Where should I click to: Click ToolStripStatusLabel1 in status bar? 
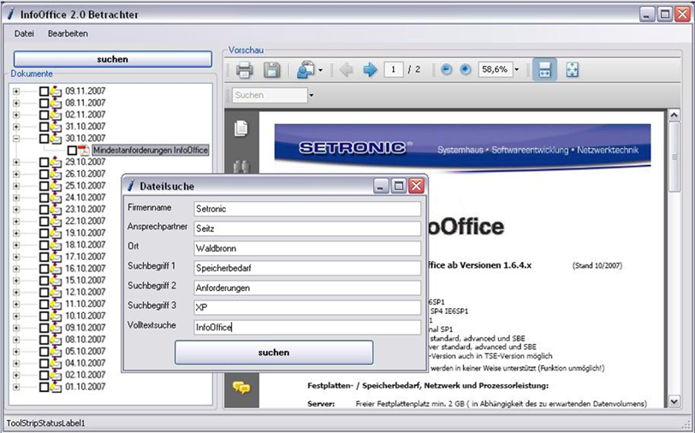(x=45, y=424)
